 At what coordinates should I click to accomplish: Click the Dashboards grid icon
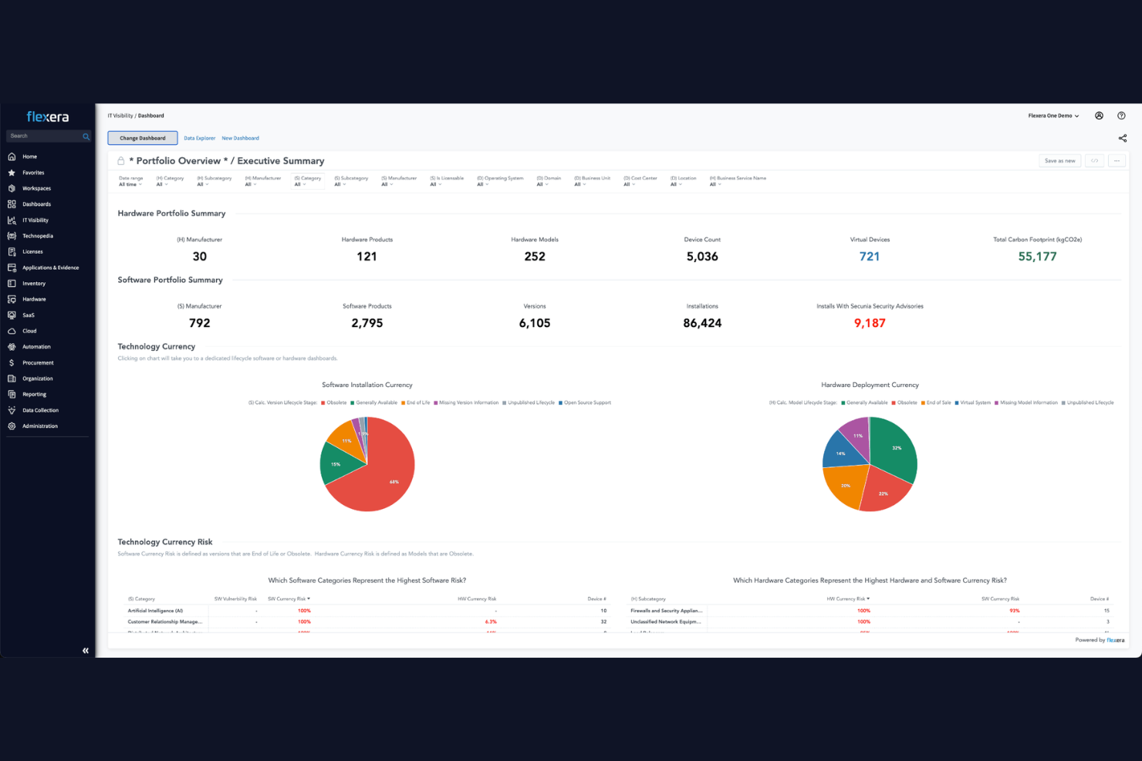12,204
